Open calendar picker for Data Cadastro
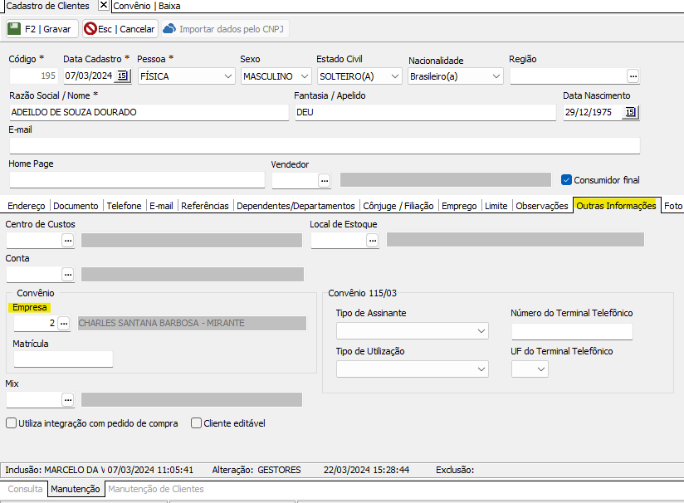Screen dimensions: 684x503 pos(122,76)
